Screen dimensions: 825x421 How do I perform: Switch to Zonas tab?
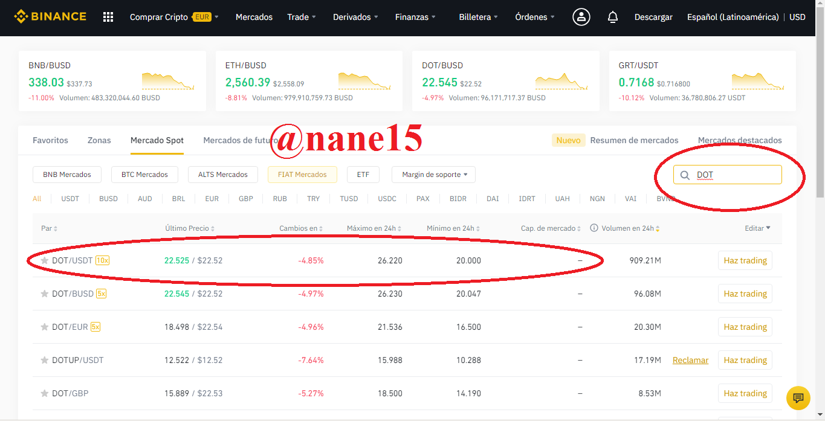(x=99, y=140)
